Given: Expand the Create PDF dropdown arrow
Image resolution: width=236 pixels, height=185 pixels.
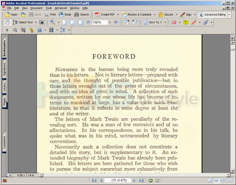Looking at the screenshot, I should (x=118, y=15).
